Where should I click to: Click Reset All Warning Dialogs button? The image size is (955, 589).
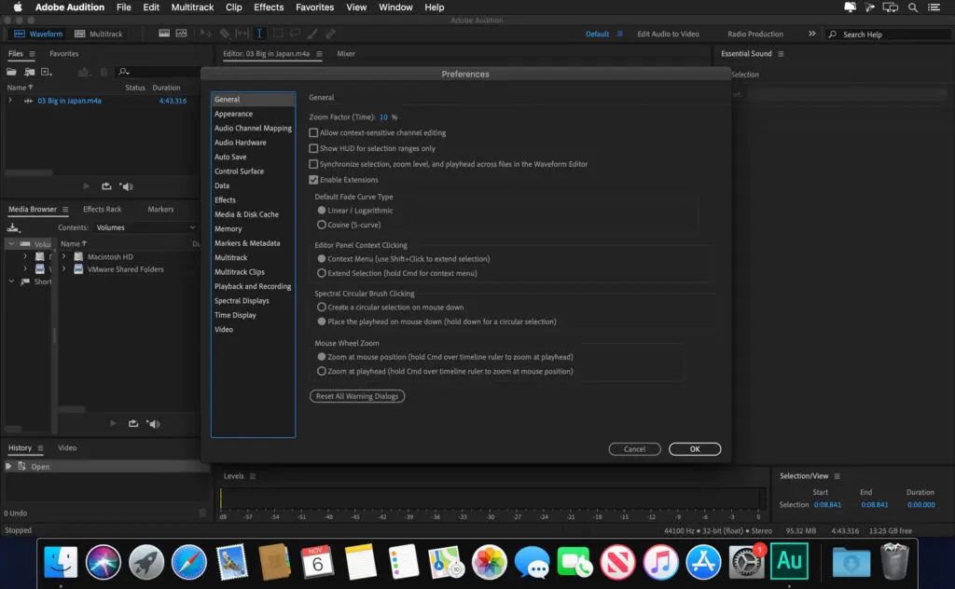point(357,396)
